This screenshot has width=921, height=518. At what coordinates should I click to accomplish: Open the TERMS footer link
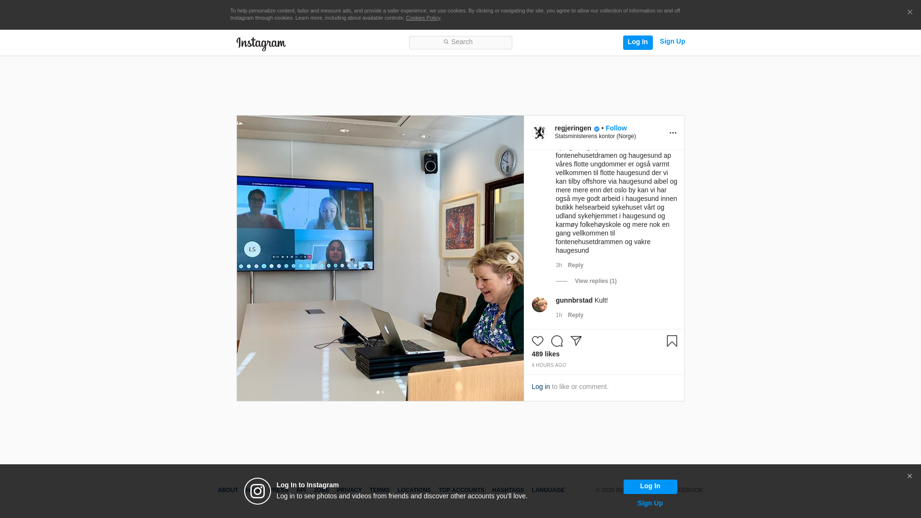379,490
